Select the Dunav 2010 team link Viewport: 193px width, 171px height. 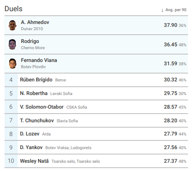pyautogui.click(x=32, y=29)
